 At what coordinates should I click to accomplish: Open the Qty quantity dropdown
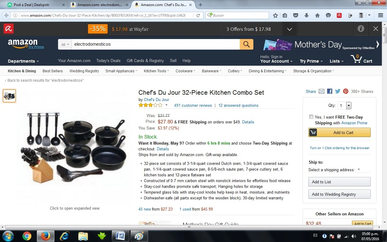pos(344,106)
